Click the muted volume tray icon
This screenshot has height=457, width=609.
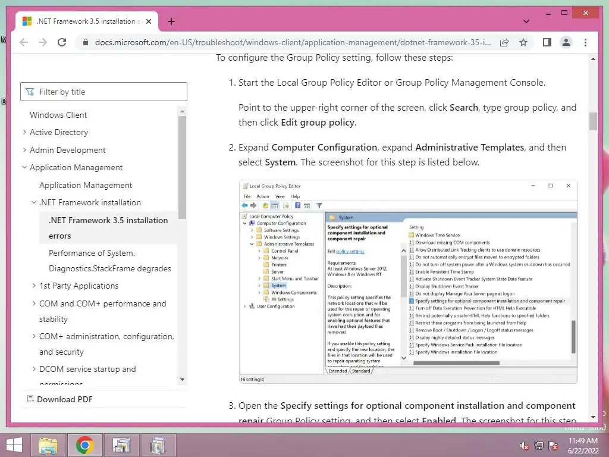pyautogui.click(x=525, y=446)
